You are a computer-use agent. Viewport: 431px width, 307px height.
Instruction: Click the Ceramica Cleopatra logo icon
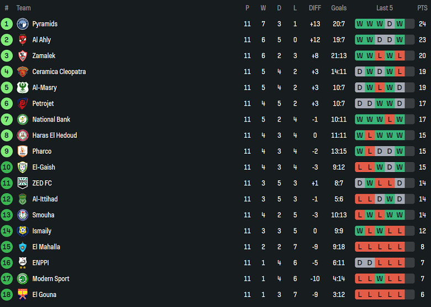pyautogui.click(x=23, y=72)
